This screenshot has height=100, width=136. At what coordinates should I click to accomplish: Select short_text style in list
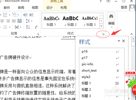click(x=102, y=71)
